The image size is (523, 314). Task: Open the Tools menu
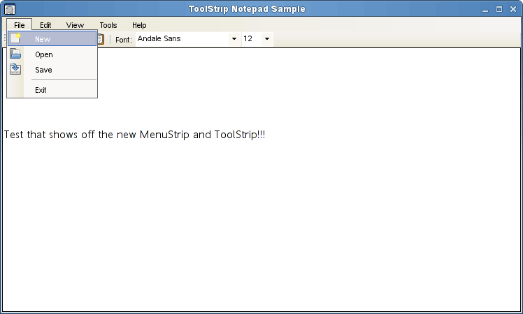click(108, 25)
